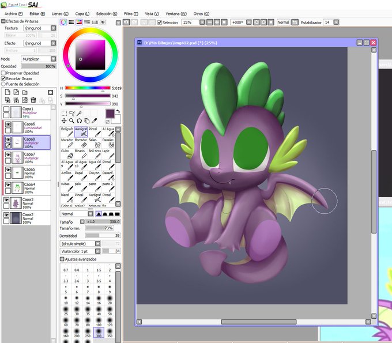Show the color wheel panel
This screenshot has width=392, height=343.
[63, 22]
